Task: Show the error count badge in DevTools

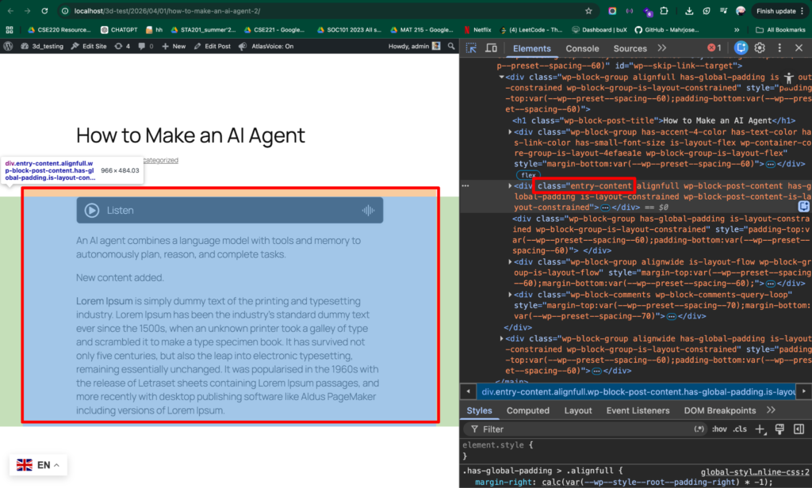Action: pyautogui.click(x=714, y=48)
